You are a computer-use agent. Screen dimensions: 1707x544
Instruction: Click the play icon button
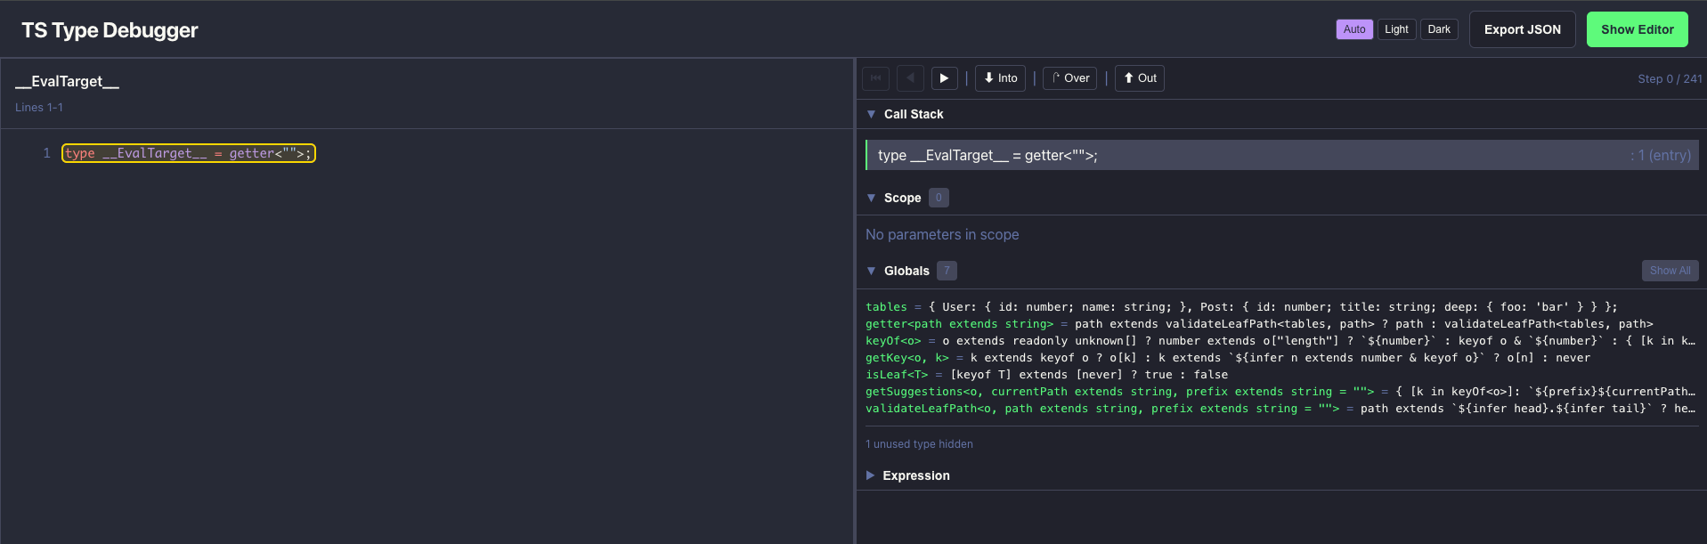pos(945,78)
